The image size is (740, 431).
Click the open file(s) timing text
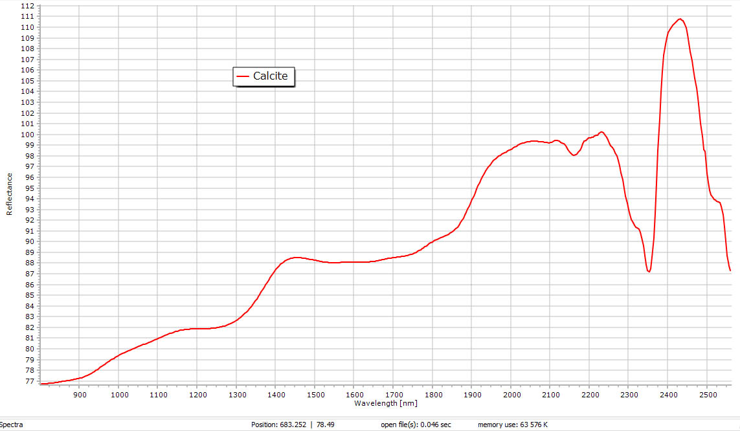click(x=416, y=425)
